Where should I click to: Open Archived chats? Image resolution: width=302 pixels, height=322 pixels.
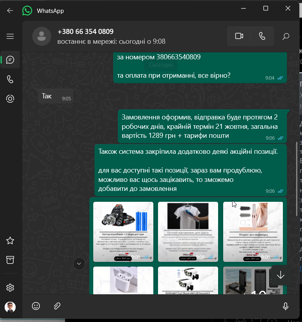click(10, 260)
